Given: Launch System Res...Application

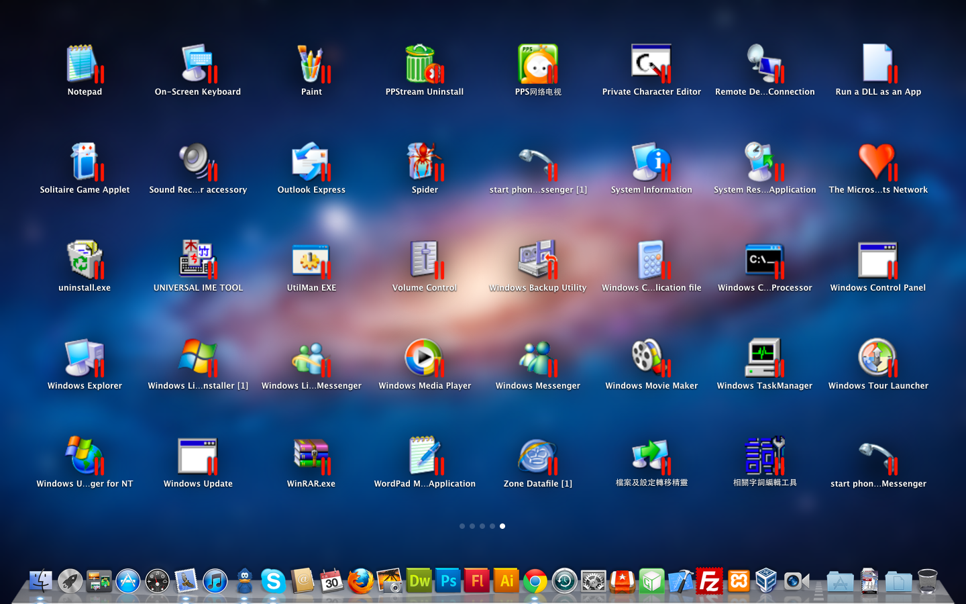Looking at the screenshot, I should 765,162.
